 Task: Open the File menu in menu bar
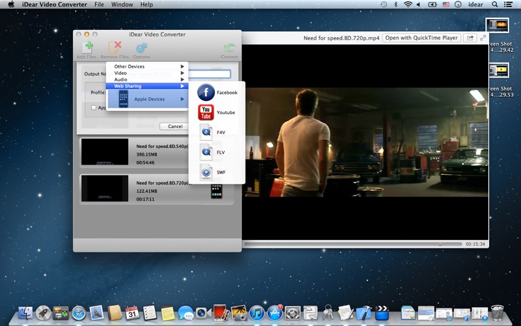[99, 5]
